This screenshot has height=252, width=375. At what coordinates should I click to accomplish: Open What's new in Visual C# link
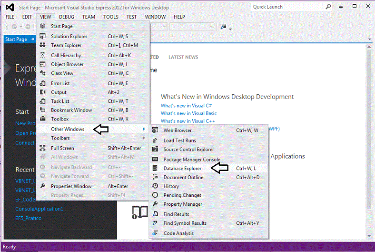186,106
